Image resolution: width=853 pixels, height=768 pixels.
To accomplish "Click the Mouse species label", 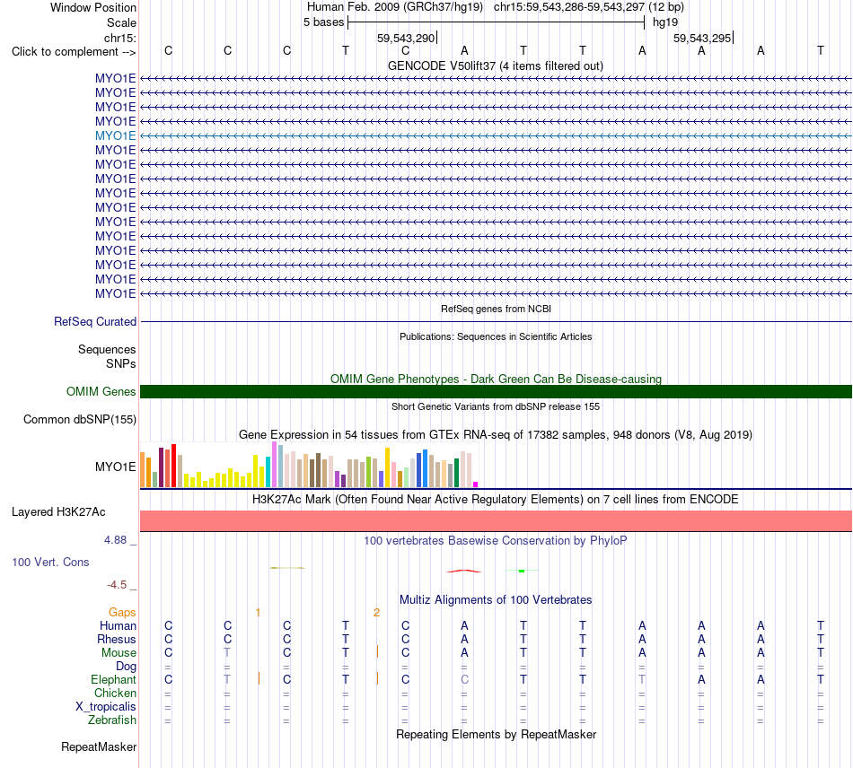I will 119,653.
